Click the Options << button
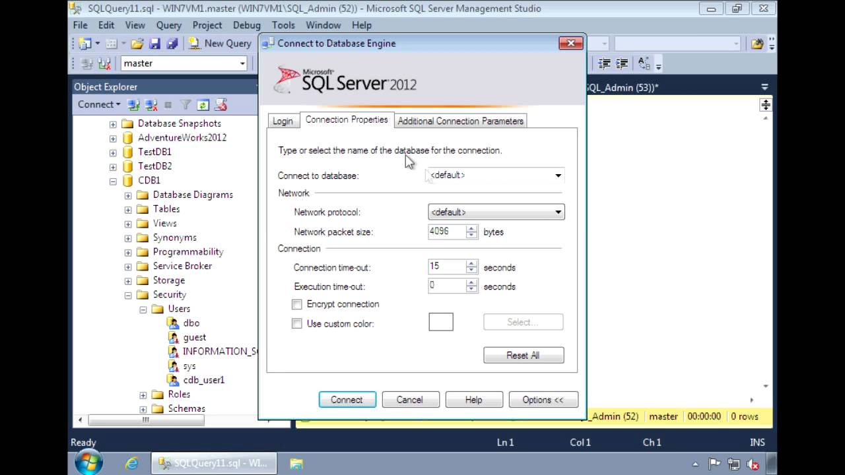Image resolution: width=845 pixels, height=475 pixels. point(543,400)
